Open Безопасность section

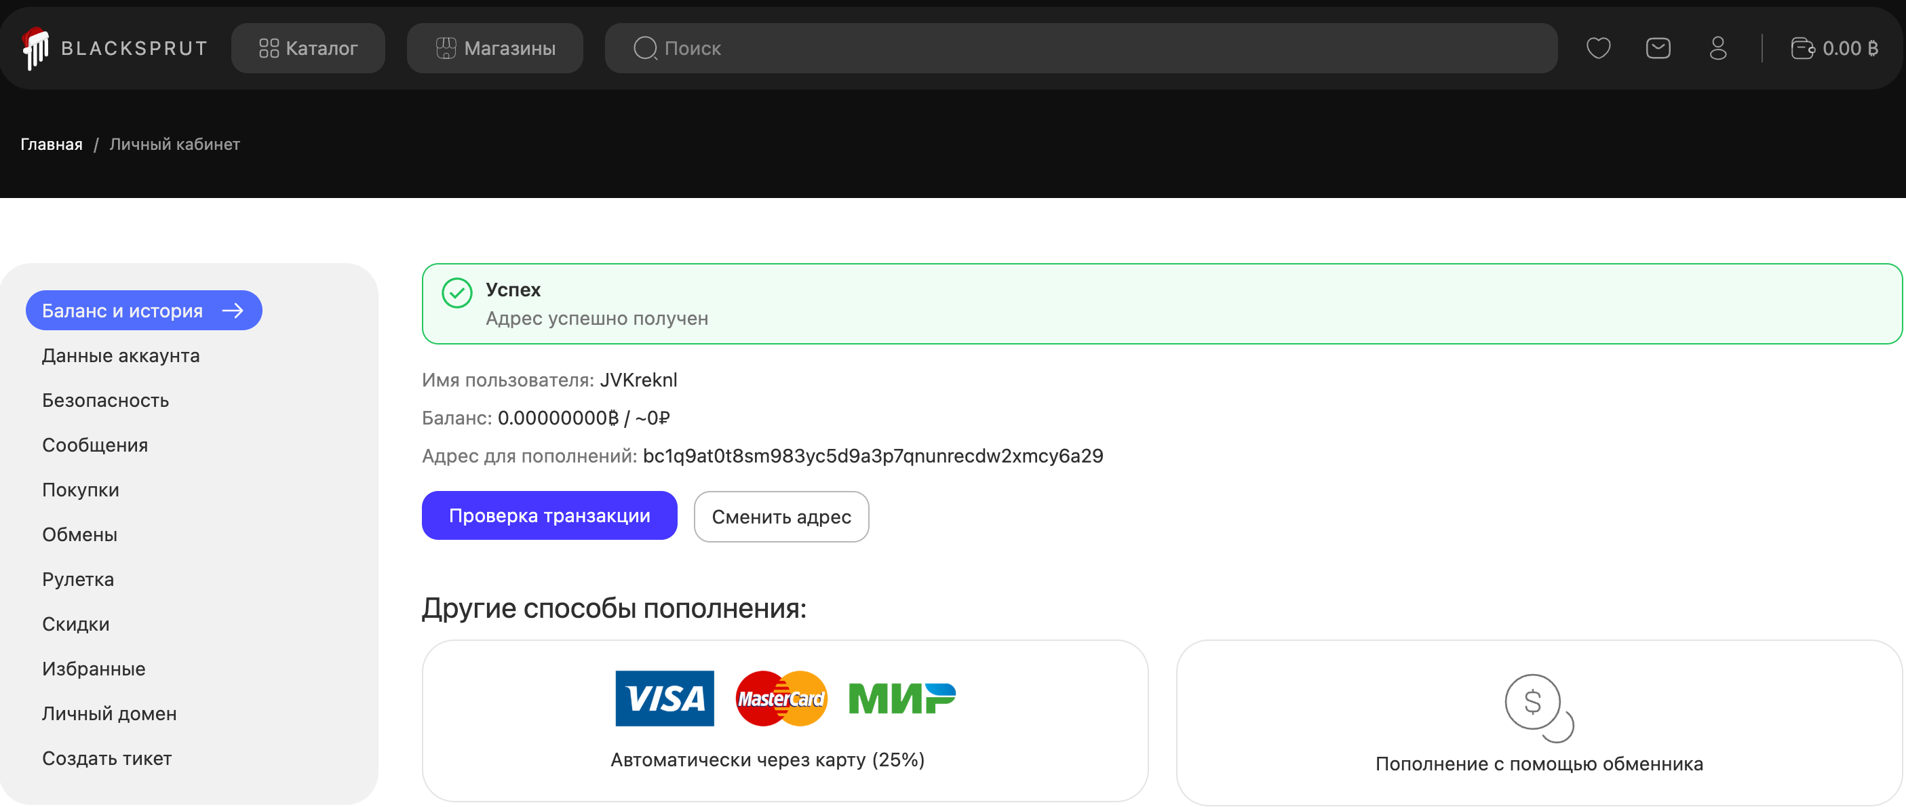pos(106,400)
